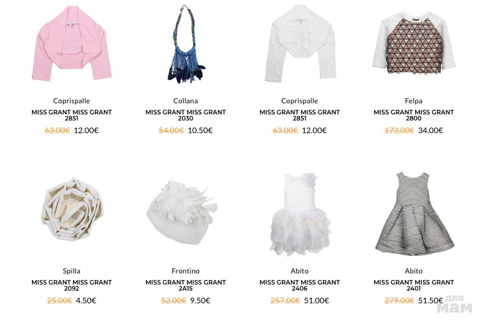
Task: Open the Frontino product title link
Action: (186, 271)
